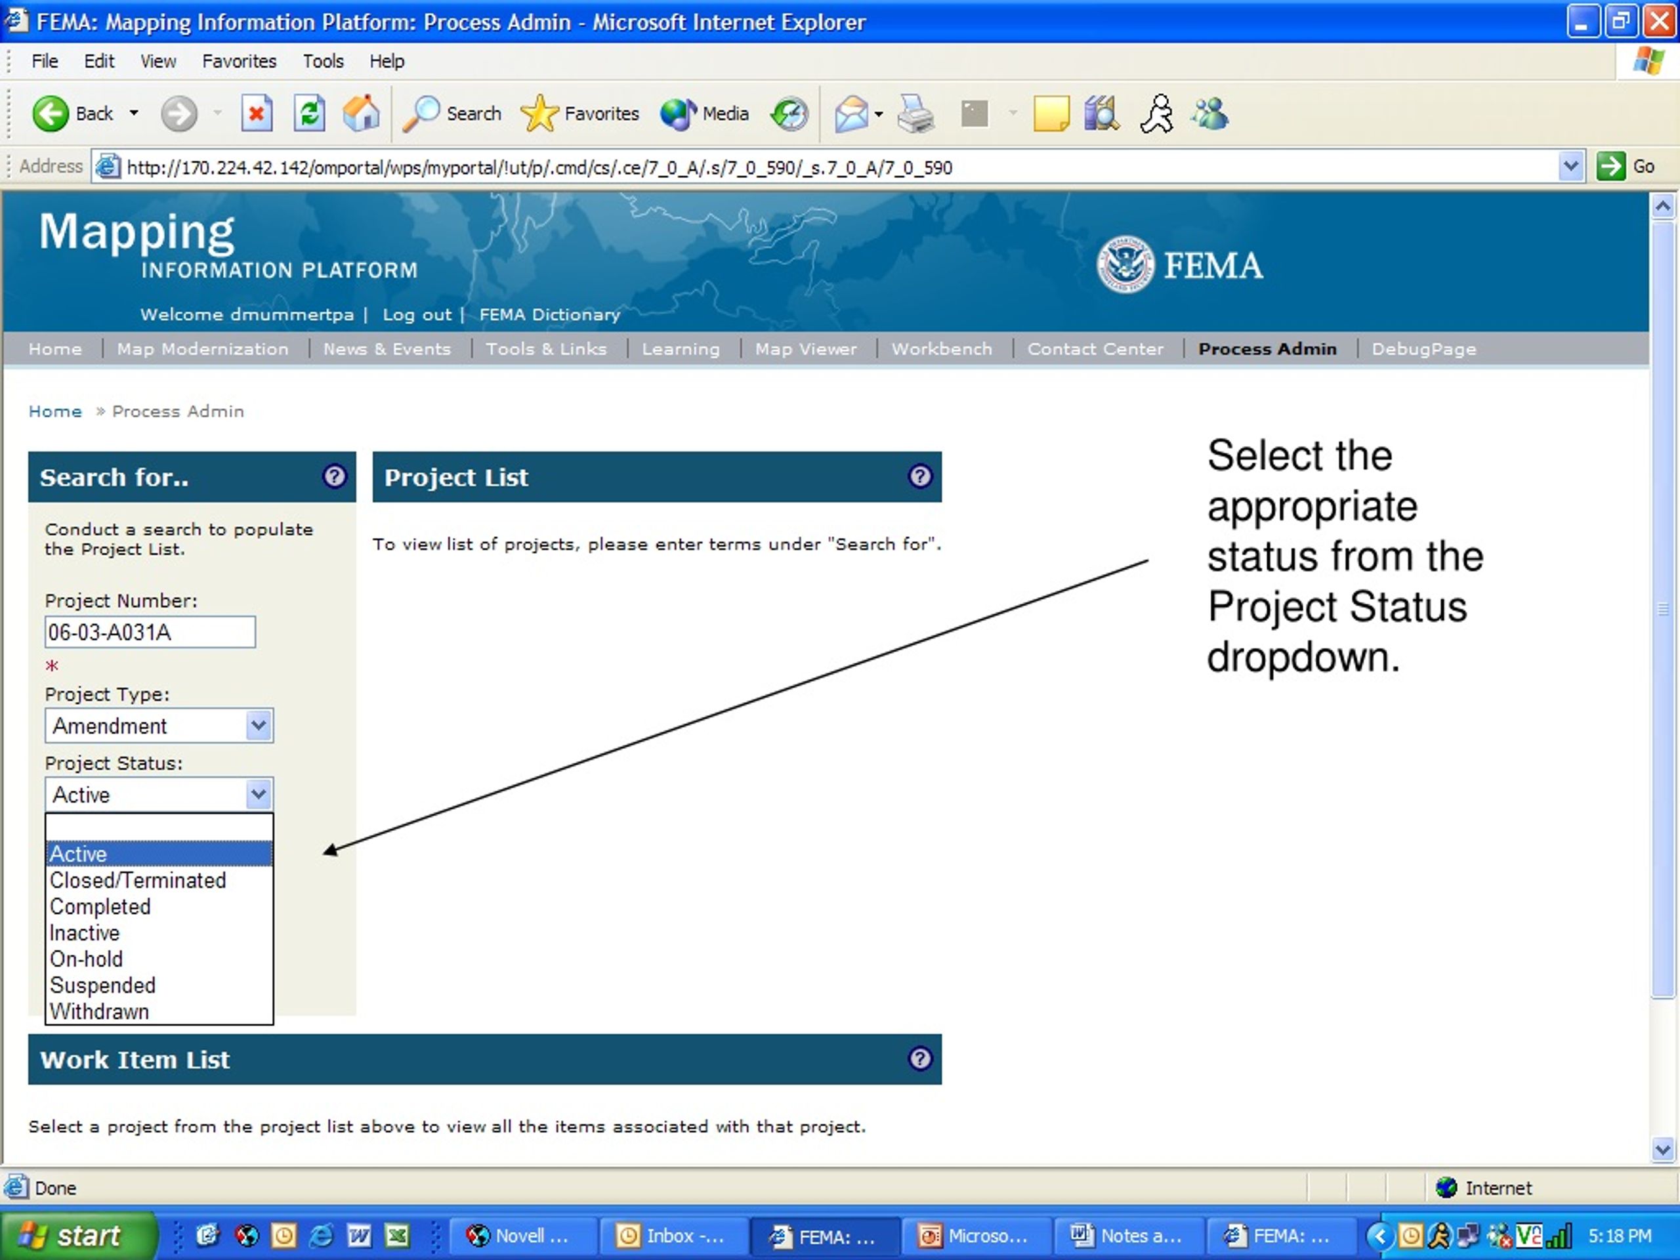Go to the Contact Center tab
The height and width of the screenshot is (1260, 1680).
pos(1095,348)
